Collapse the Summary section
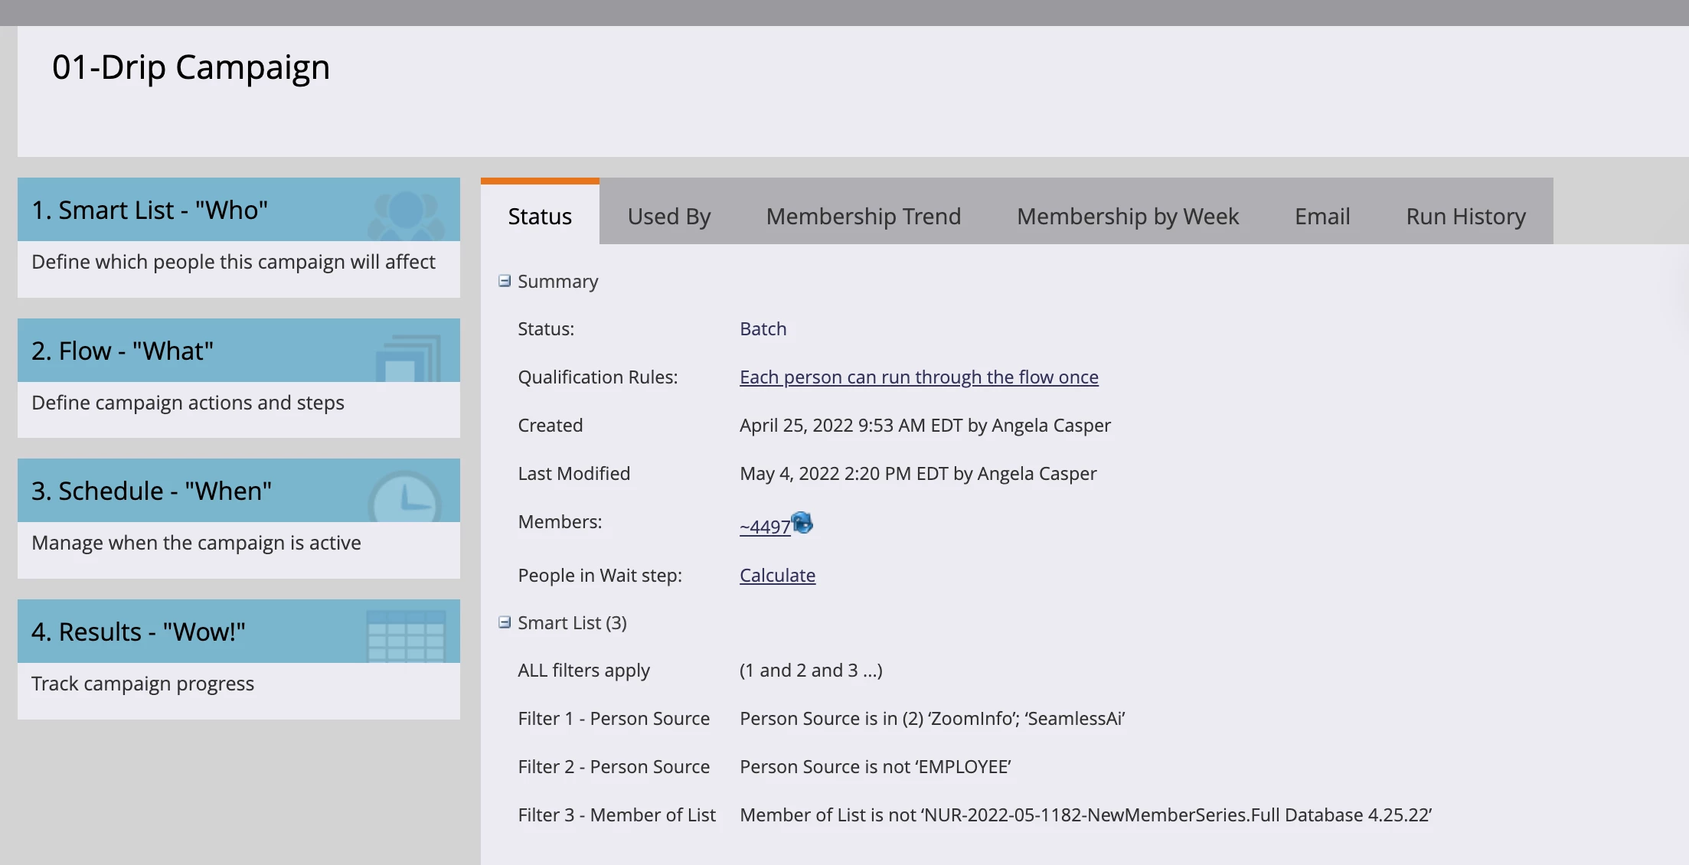The image size is (1689, 865). click(x=505, y=281)
